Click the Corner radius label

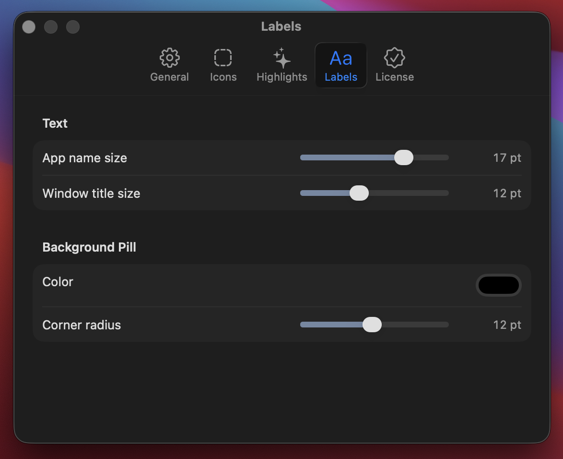(x=82, y=325)
